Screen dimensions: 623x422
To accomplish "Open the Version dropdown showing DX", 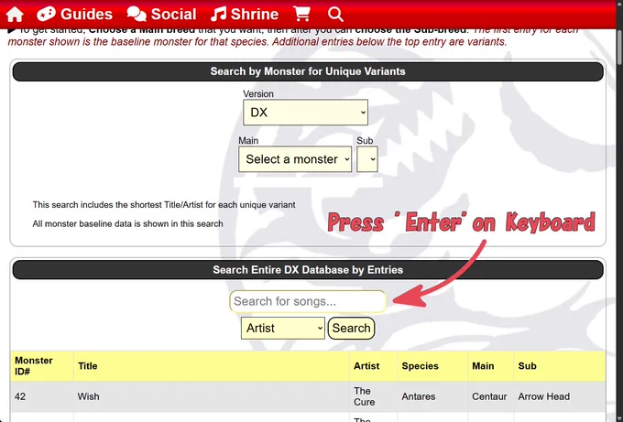I will tap(305, 113).
